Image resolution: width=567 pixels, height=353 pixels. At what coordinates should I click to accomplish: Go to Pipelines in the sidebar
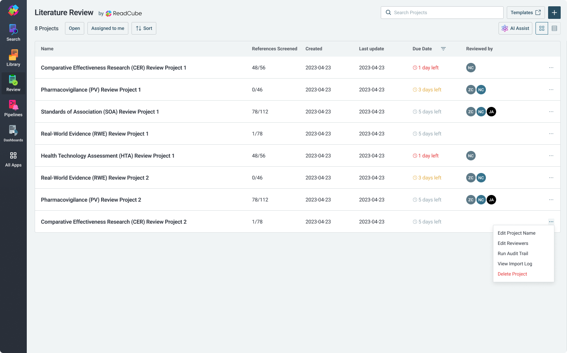(x=13, y=108)
